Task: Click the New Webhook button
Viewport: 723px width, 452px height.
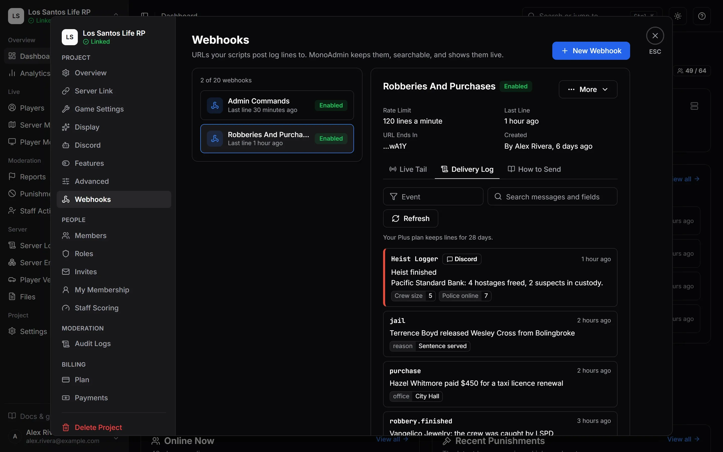Action: (x=591, y=51)
